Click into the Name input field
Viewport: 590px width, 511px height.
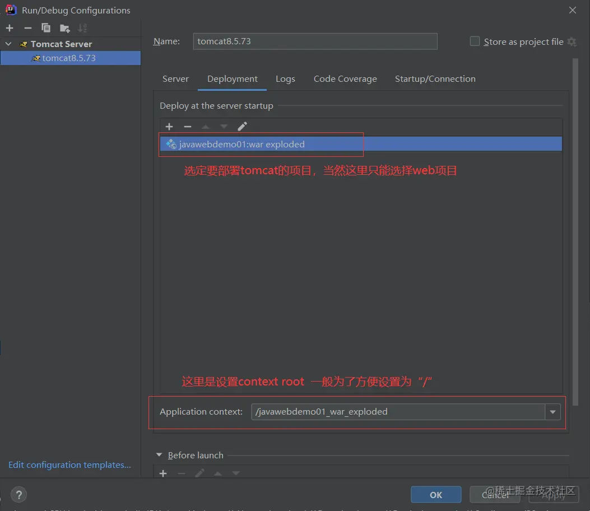(315, 41)
